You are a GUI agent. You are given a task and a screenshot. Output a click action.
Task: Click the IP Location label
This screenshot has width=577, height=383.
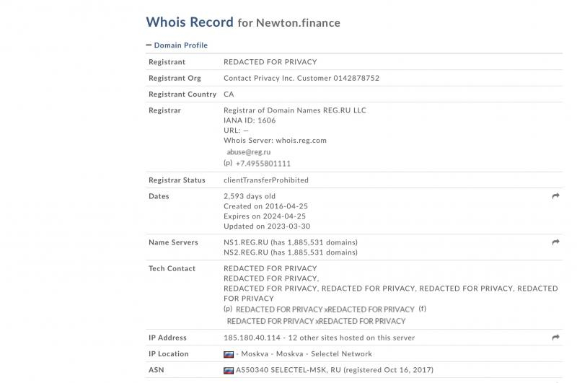pyautogui.click(x=169, y=353)
